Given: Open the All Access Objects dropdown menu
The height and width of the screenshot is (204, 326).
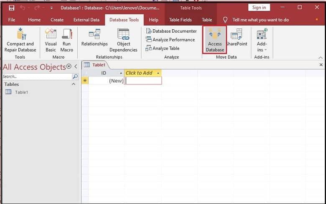Looking at the screenshot, I should pos(69,66).
